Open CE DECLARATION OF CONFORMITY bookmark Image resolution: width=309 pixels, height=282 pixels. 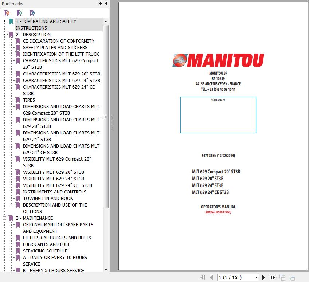(x=59, y=41)
